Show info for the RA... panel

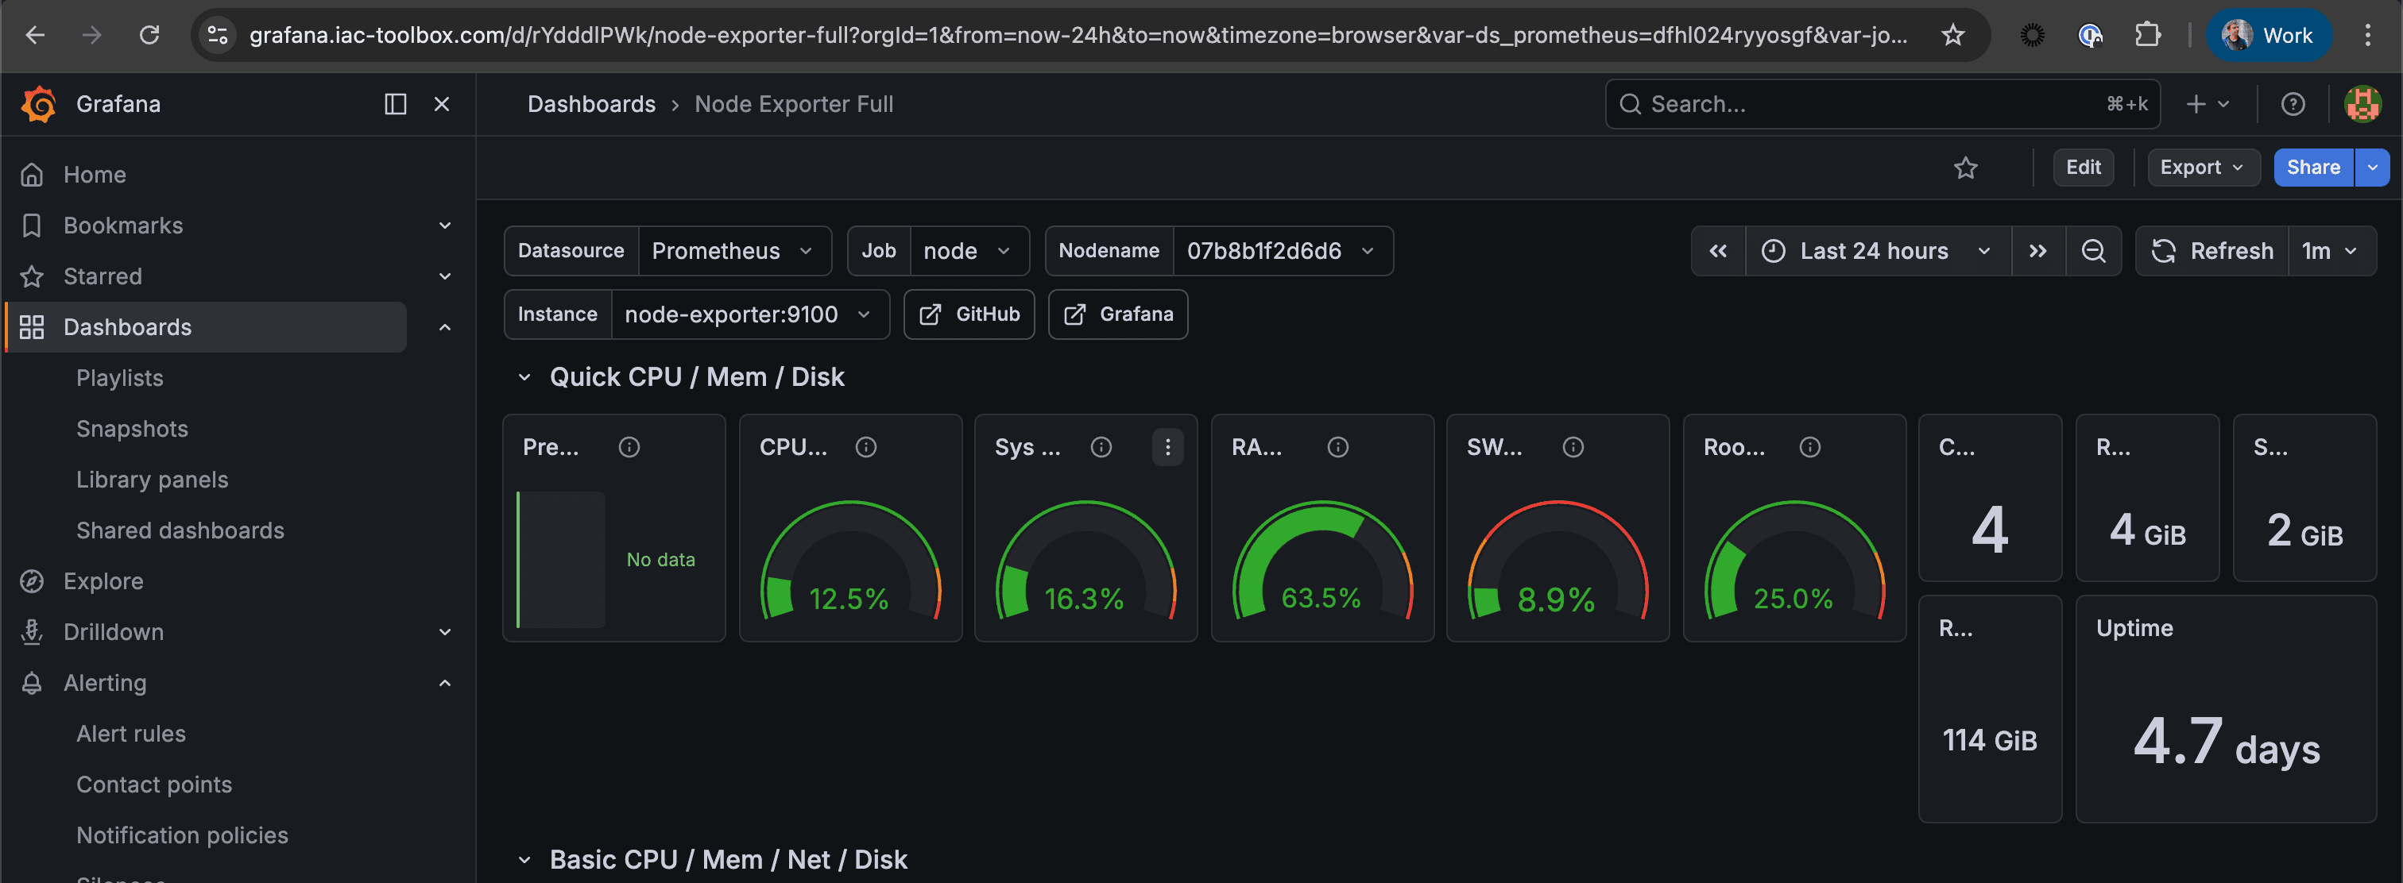1337,446
